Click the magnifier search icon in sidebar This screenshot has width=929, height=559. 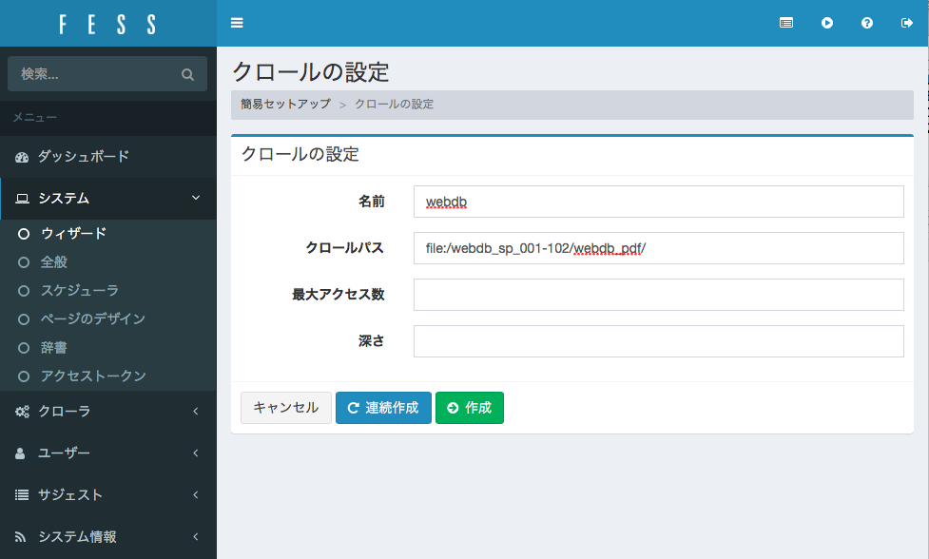click(188, 74)
